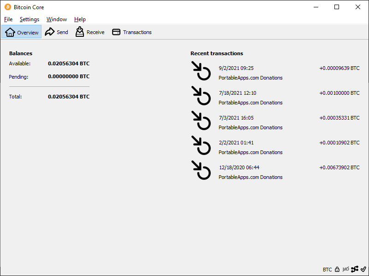Expand the Window menu
The image size is (369, 276).
click(x=57, y=19)
